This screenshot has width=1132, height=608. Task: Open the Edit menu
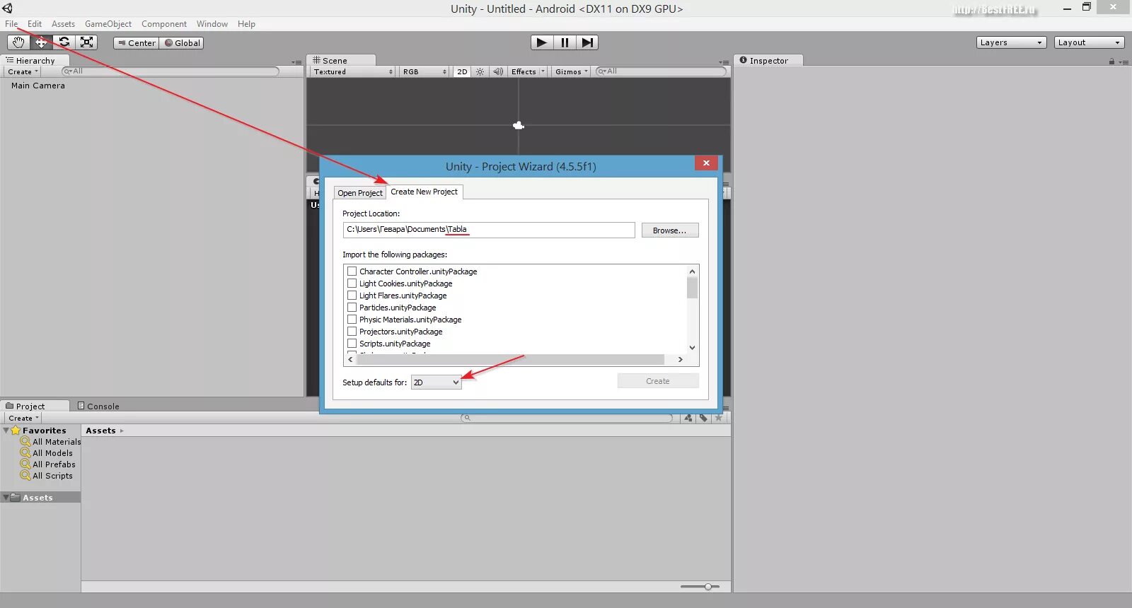pos(35,24)
